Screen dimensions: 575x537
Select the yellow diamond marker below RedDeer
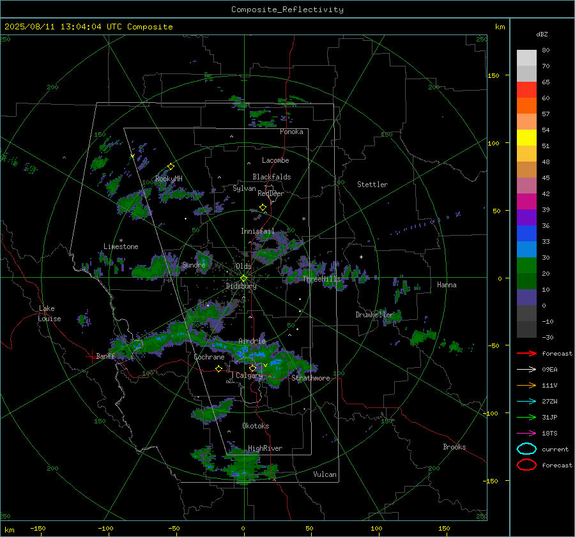coord(263,208)
